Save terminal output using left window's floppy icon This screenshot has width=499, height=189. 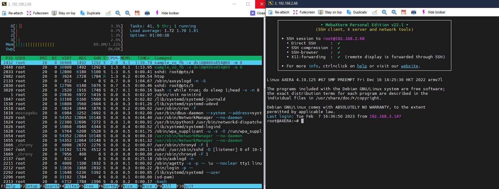pyautogui.click(x=137, y=13)
